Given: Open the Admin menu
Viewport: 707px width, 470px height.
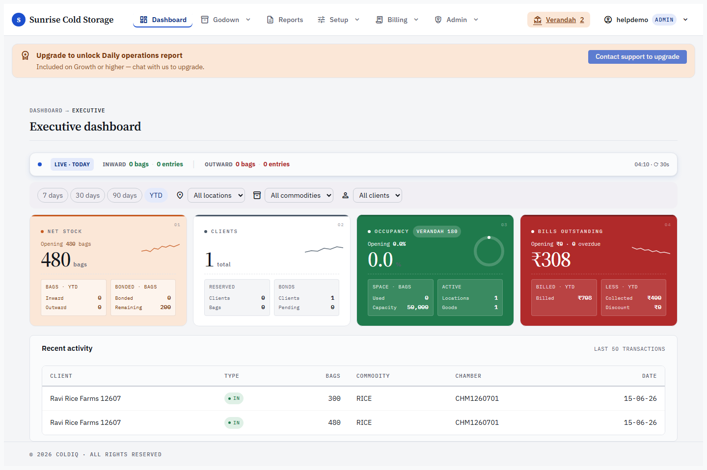Looking at the screenshot, I should coord(457,20).
